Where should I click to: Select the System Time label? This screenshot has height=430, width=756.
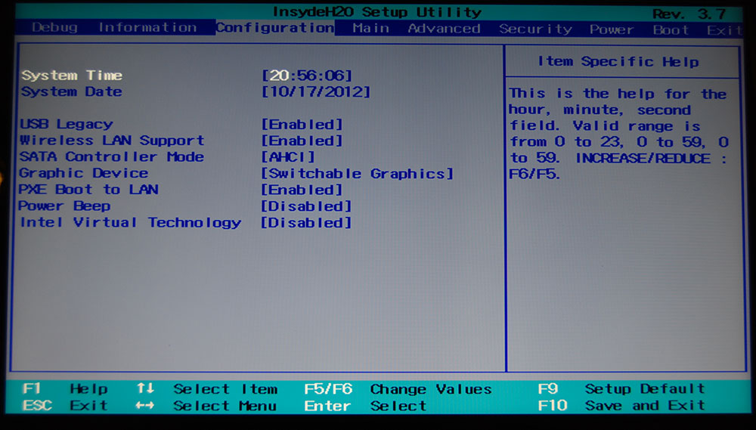(x=72, y=76)
